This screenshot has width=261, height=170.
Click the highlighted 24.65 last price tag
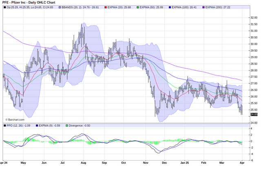254,114
